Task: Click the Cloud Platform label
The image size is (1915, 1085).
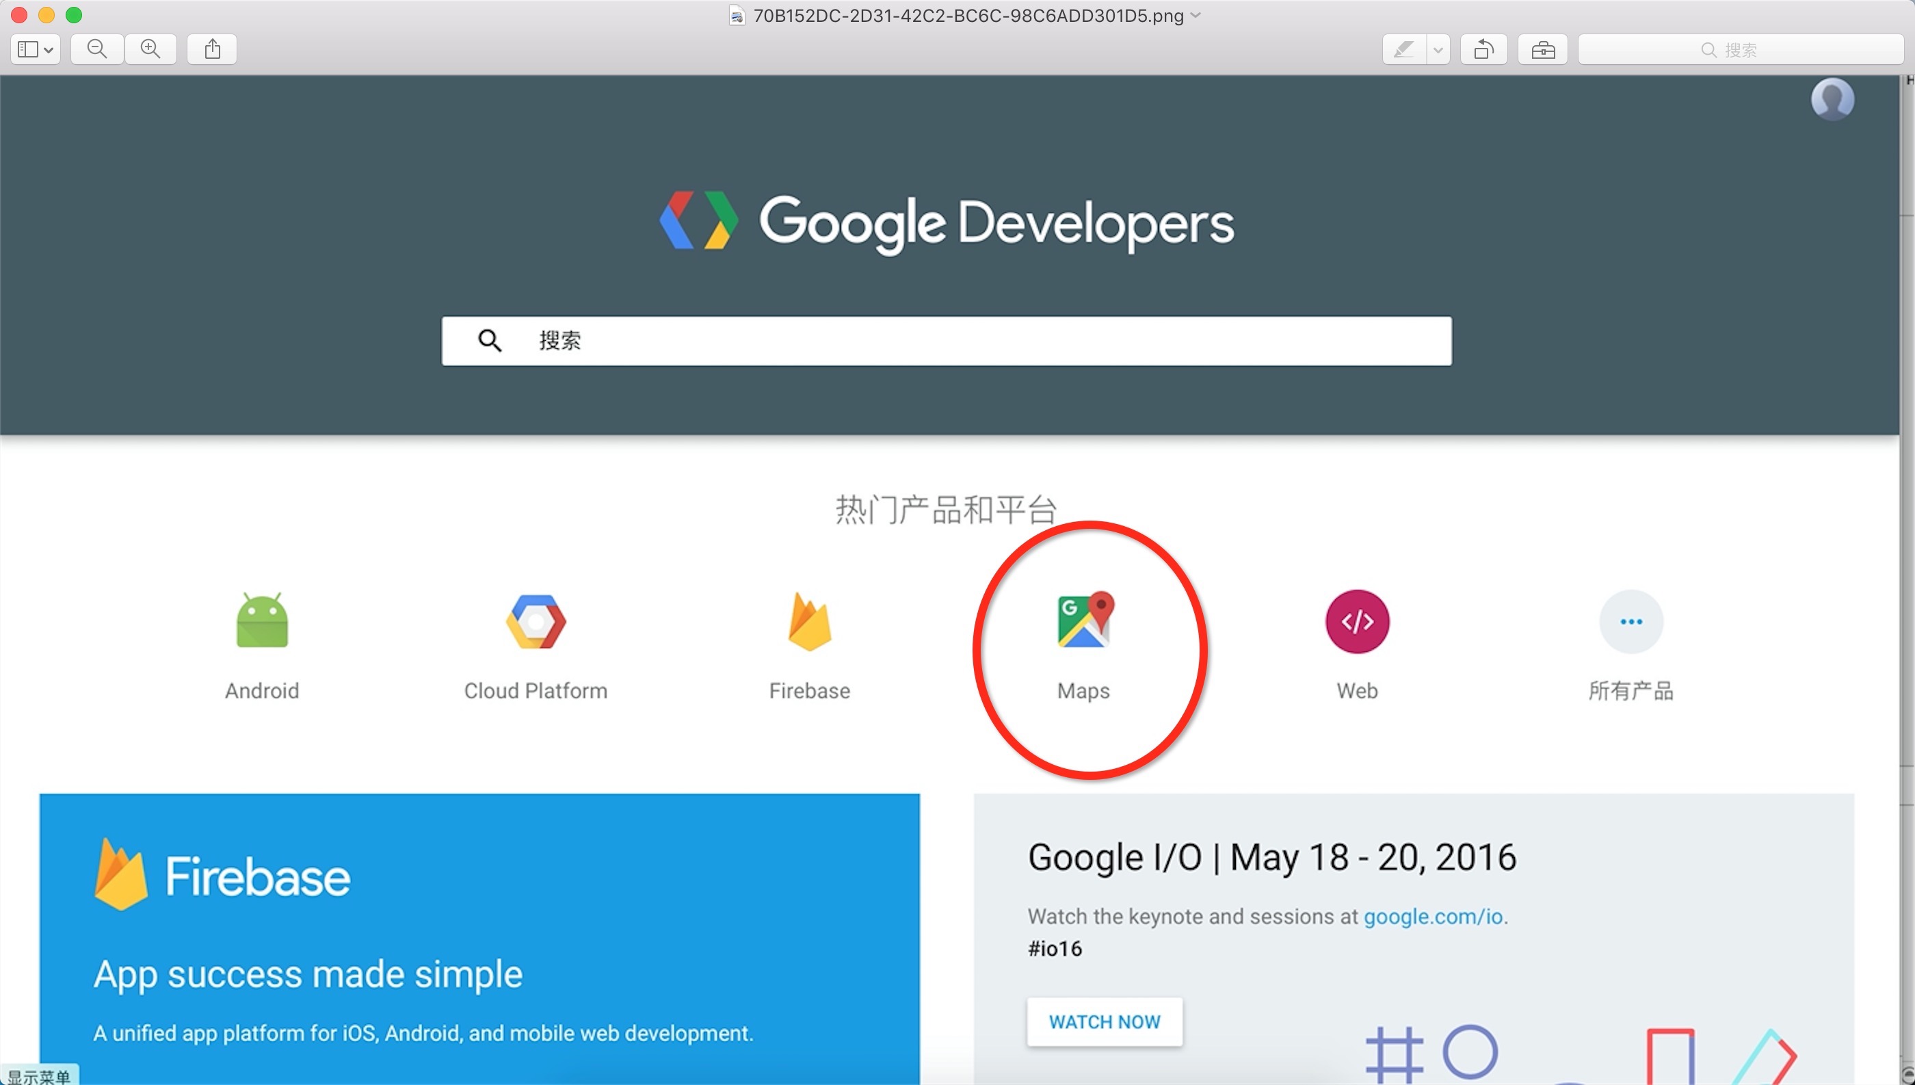Action: pyautogui.click(x=536, y=691)
